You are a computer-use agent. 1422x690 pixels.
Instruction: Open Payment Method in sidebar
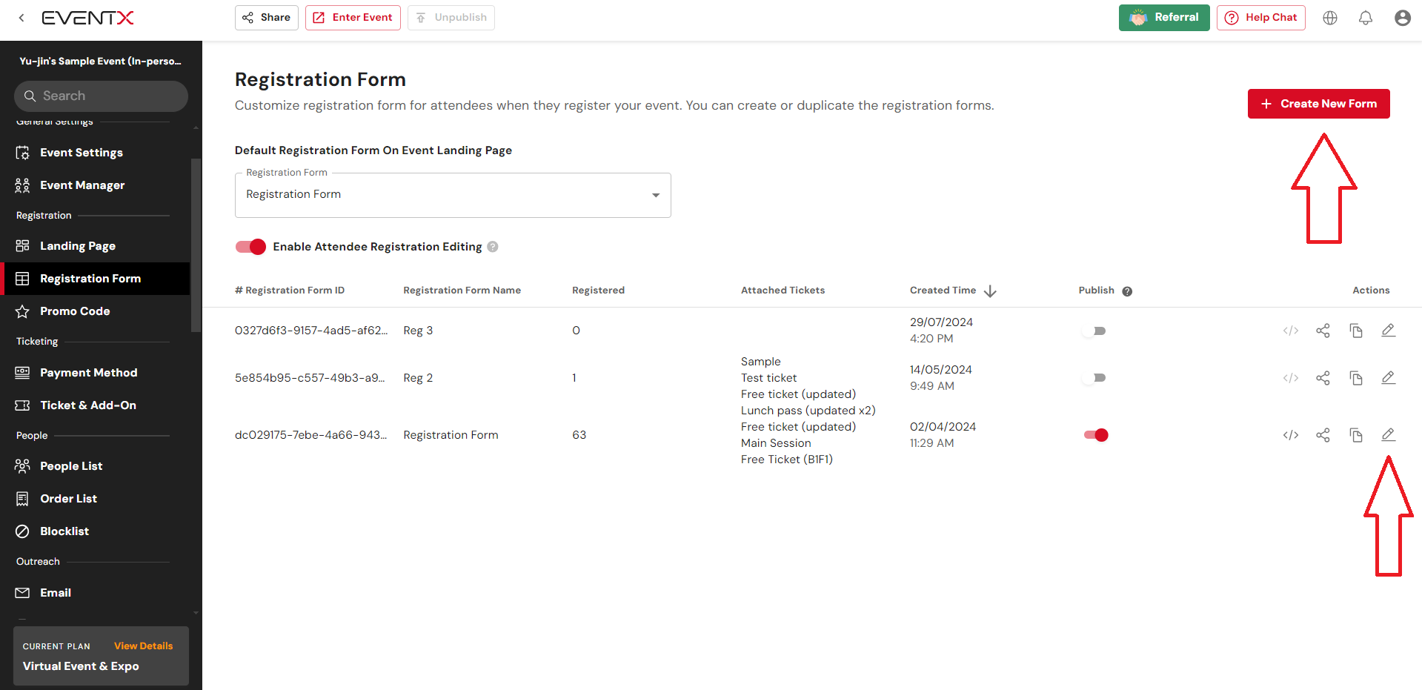coord(96,373)
